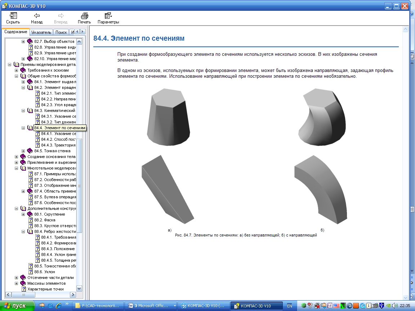Click the book icon of 87.4. Область применения
The image size is (415, 311).
click(30, 191)
